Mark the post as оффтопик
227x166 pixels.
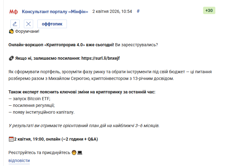(x=52, y=24)
